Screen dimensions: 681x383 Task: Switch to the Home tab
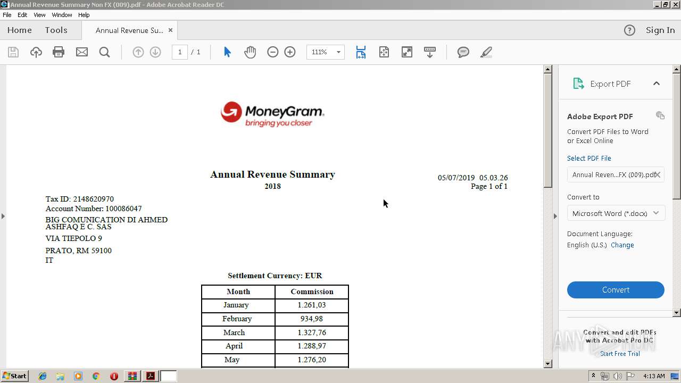coord(20,30)
